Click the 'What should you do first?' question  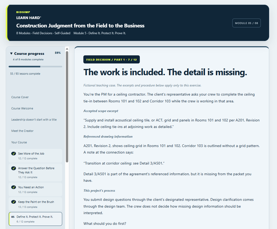click(105, 224)
